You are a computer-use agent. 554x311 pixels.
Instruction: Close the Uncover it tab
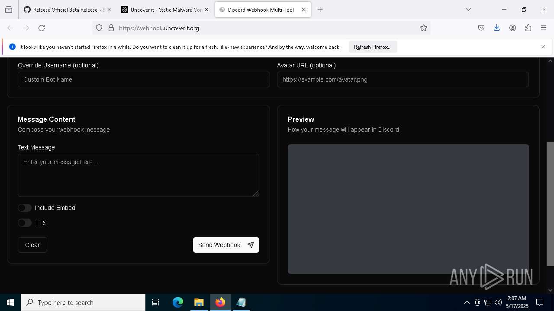[x=206, y=10]
